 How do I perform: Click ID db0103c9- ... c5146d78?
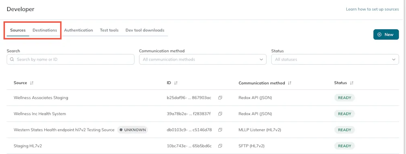tap(189, 130)
